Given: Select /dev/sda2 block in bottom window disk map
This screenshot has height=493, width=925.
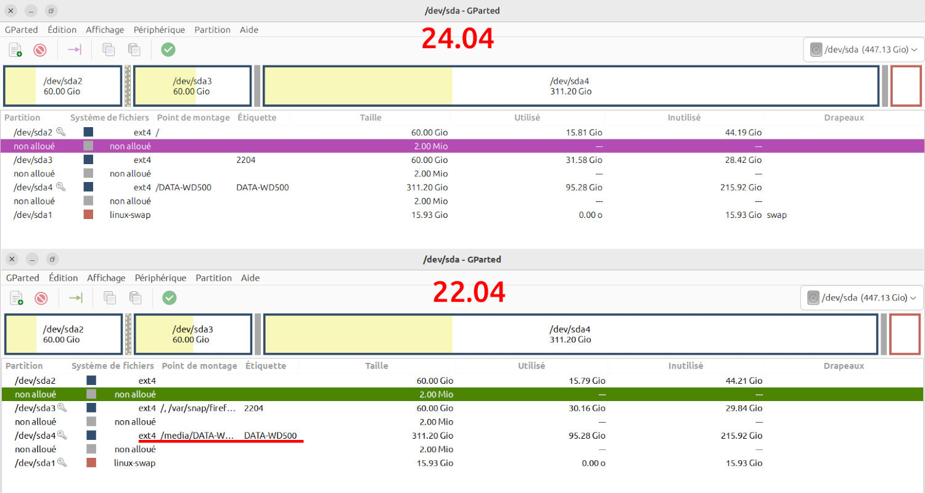Looking at the screenshot, I should [63, 334].
